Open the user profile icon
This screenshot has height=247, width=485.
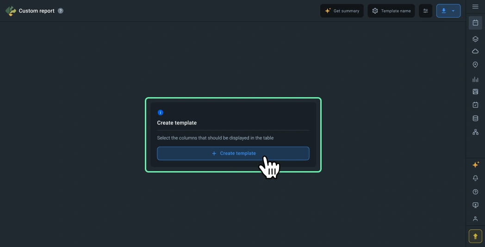point(475,219)
